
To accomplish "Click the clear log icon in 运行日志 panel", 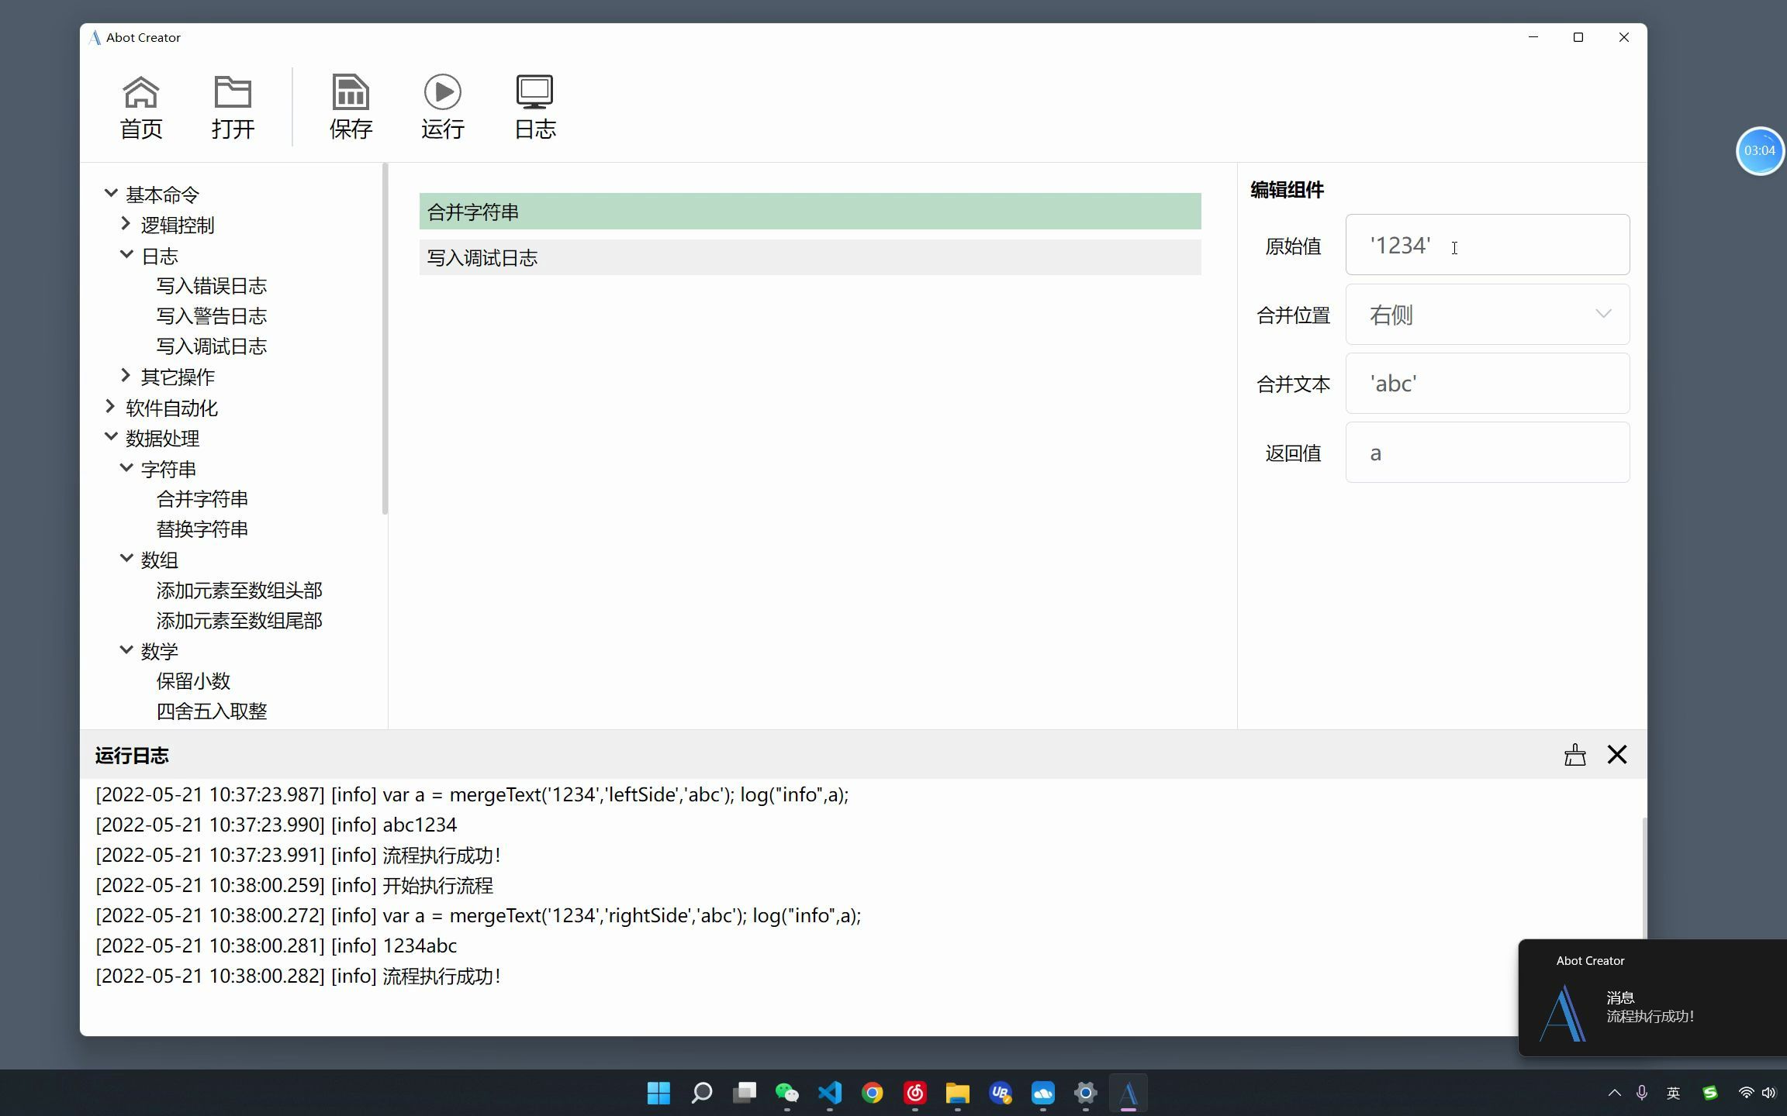I will click(x=1574, y=755).
